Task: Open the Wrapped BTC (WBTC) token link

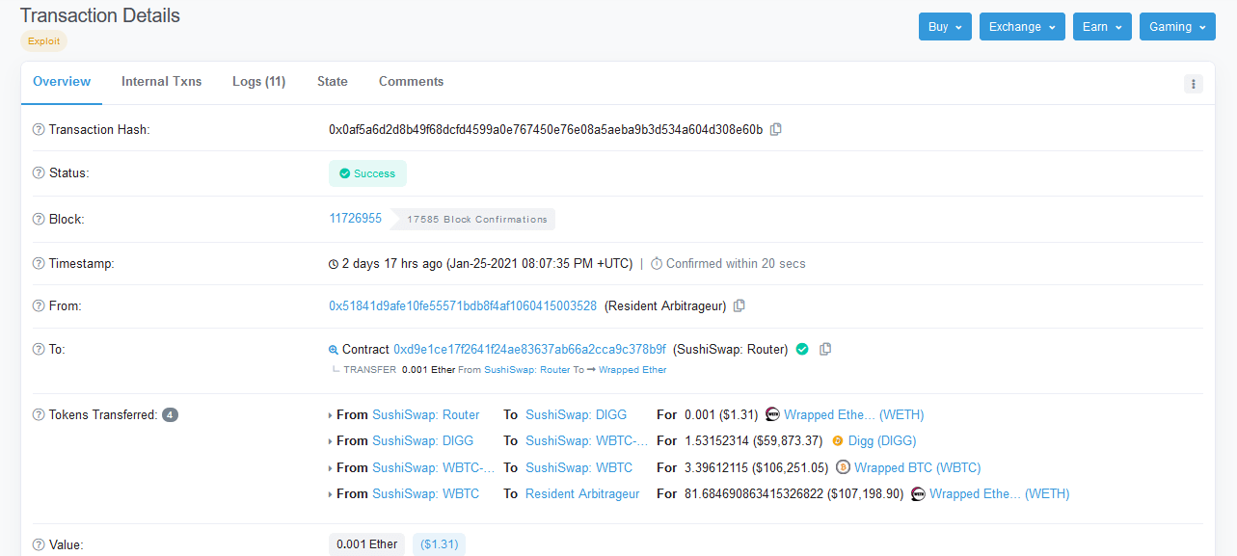Action: [917, 467]
